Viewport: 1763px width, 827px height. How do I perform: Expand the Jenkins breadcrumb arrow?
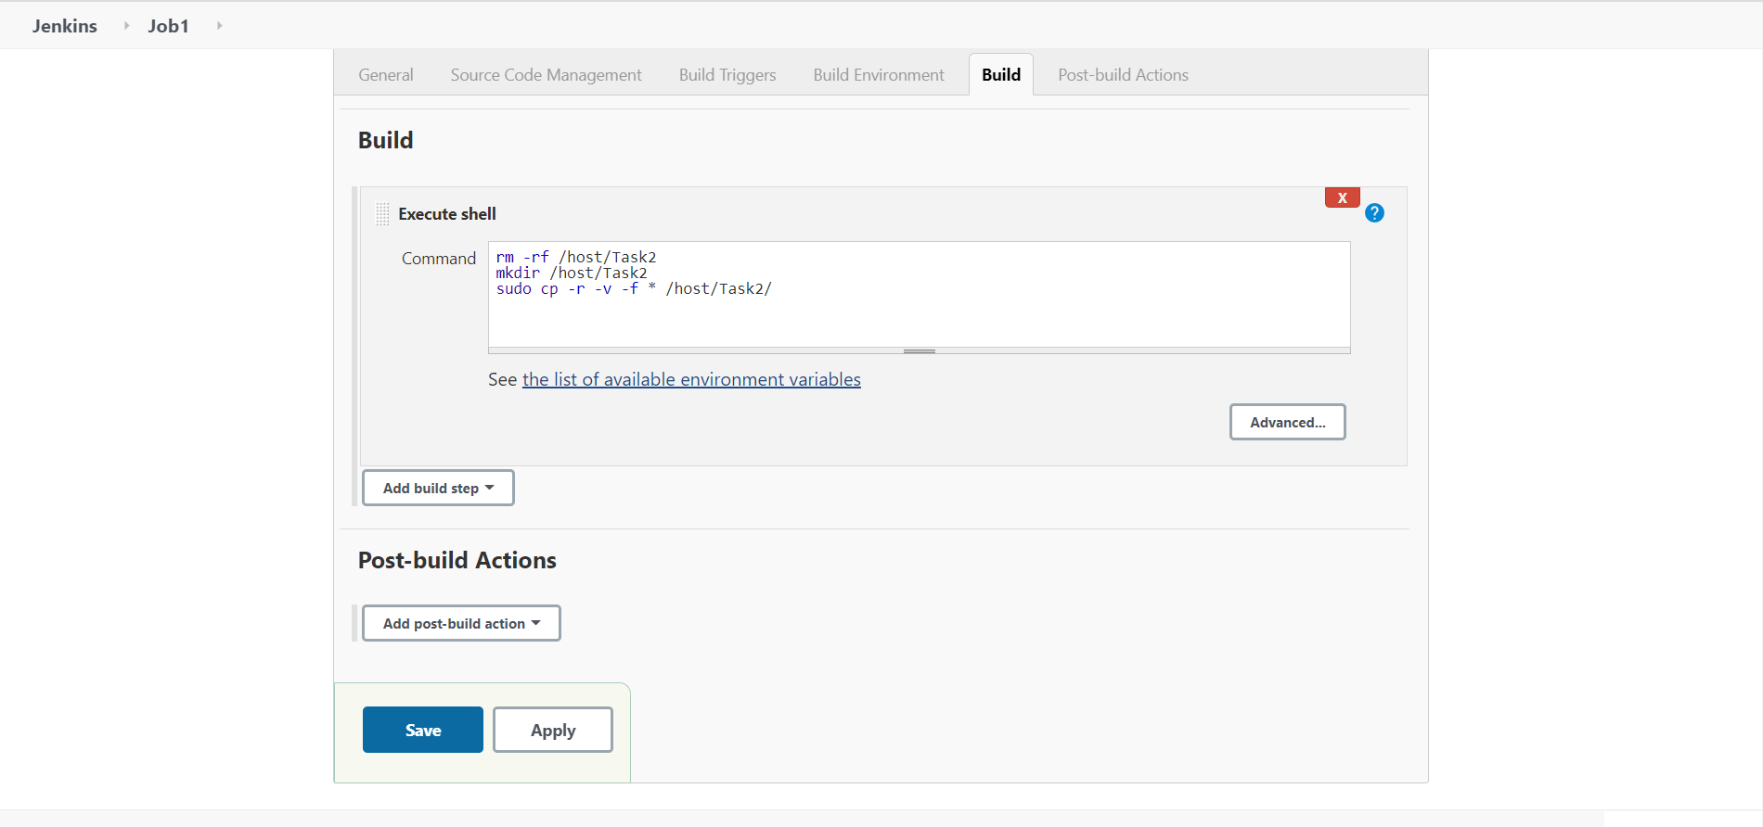pyautogui.click(x=126, y=26)
